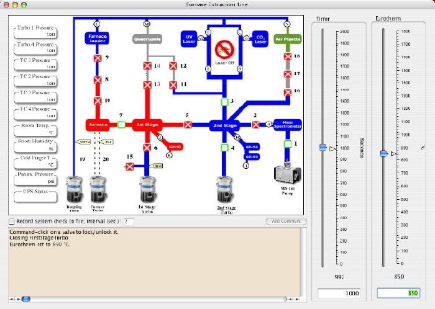Click the Air Pipette block
Screen dimensions: 435x309
(288, 39)
